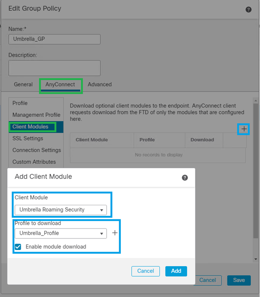Open help for Add Client Module
260x297 pixels.
point(185,178)
